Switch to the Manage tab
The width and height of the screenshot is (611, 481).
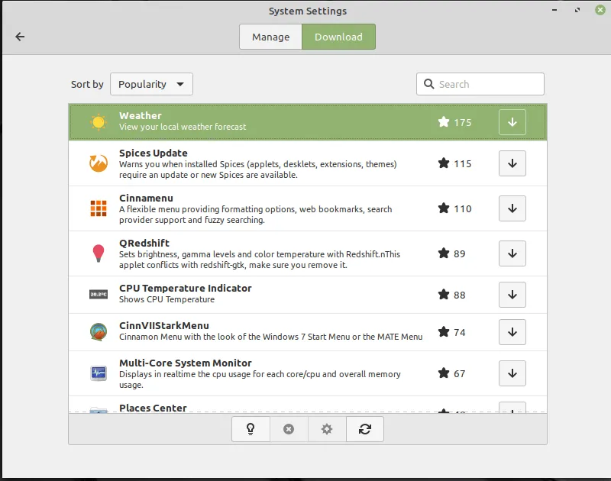pos(270,37)
